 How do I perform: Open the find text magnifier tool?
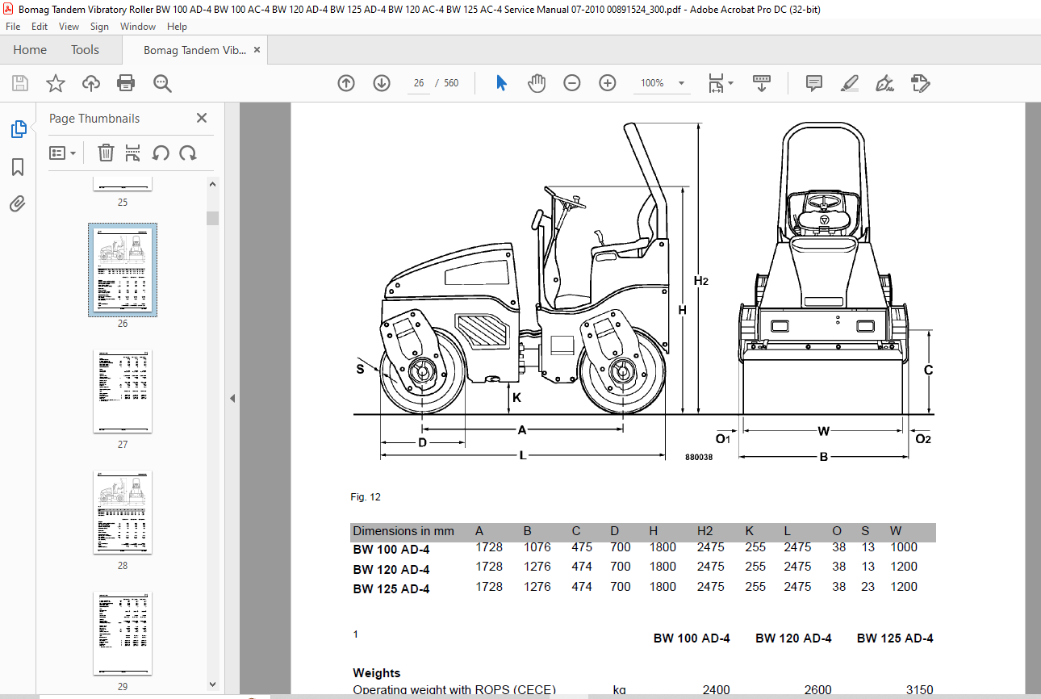coord(162,83)
